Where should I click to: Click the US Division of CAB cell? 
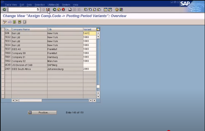tap(29, 65)
